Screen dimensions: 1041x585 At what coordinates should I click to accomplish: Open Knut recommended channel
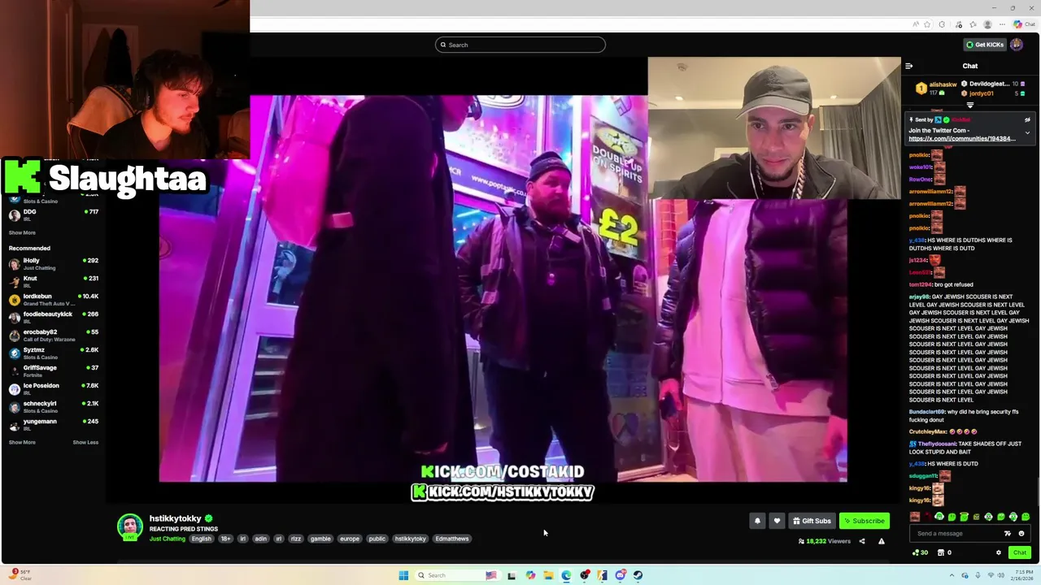coord(53,281)
